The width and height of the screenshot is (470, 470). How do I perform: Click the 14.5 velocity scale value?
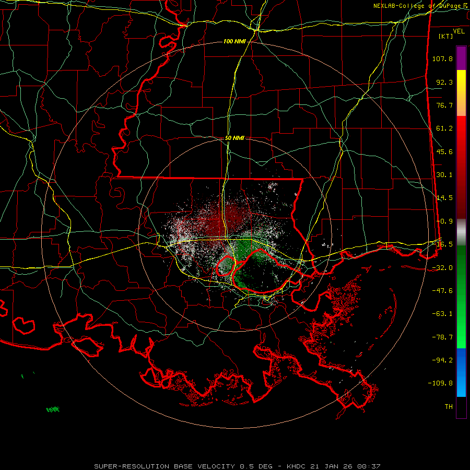coord(444,198)
